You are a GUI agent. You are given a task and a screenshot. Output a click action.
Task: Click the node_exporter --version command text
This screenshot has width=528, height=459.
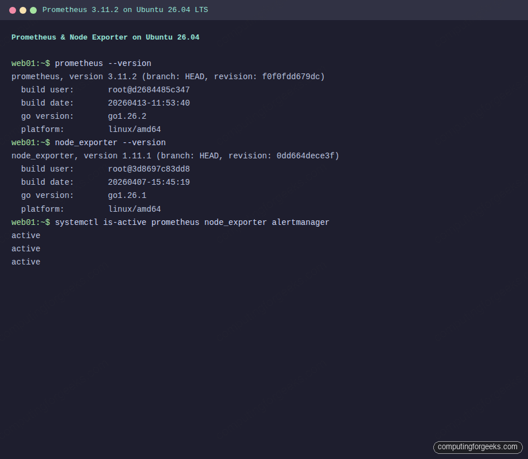[110, 142]
